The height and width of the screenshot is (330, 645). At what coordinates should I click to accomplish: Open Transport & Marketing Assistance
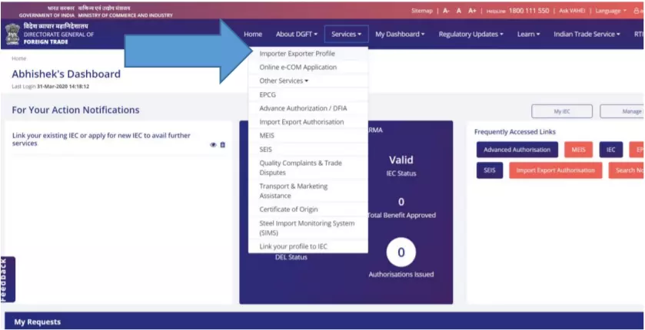point(308,191)
